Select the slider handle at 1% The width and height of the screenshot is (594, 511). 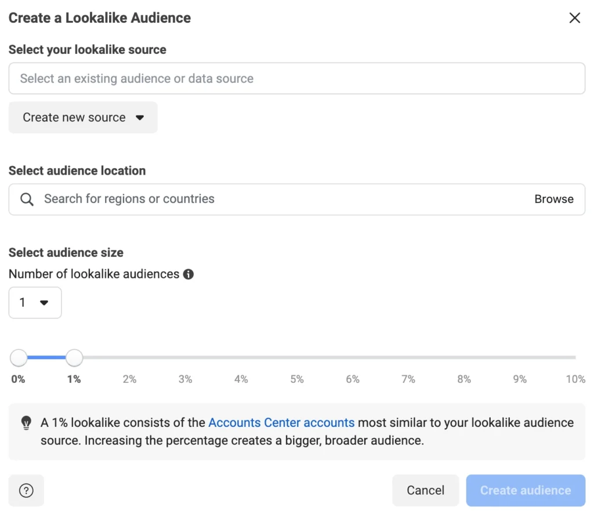click(x=74, y=358)
